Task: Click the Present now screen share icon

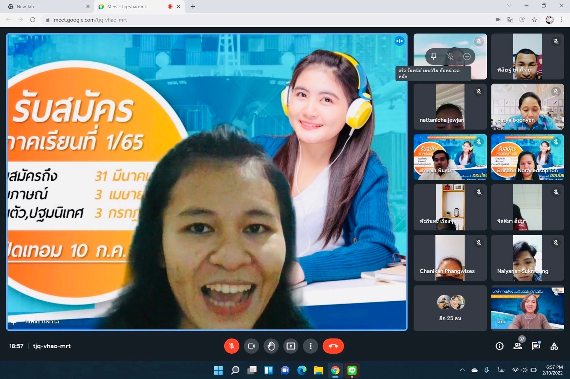Action: tap(291, 346)
